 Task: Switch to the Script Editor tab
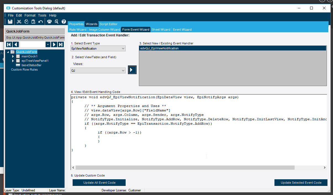109,24
